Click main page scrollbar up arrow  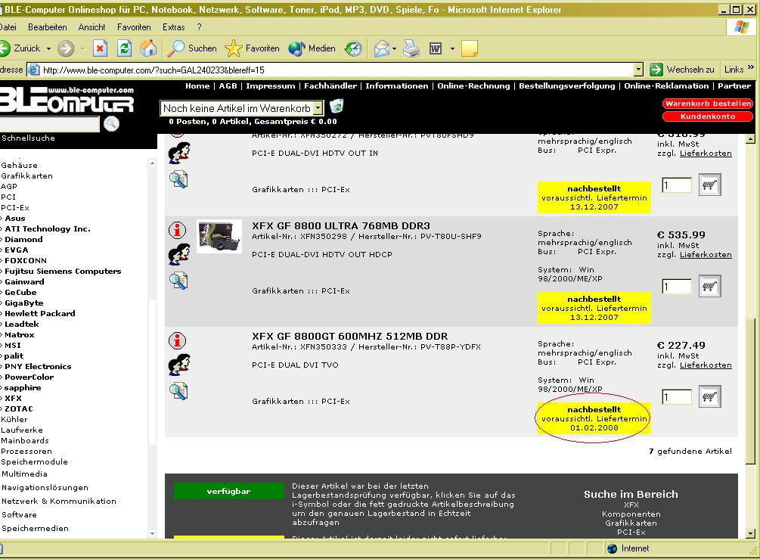pos(750,139)
